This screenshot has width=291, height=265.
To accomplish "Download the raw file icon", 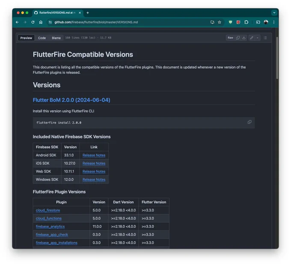I will (244, 38).
